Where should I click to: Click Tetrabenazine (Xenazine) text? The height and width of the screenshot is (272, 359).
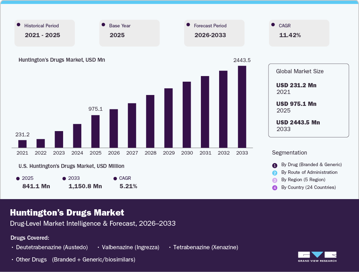pyautogui.click(x=205, y=247)
